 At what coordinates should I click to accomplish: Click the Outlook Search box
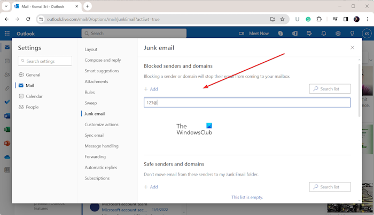[x=134, y=34]
